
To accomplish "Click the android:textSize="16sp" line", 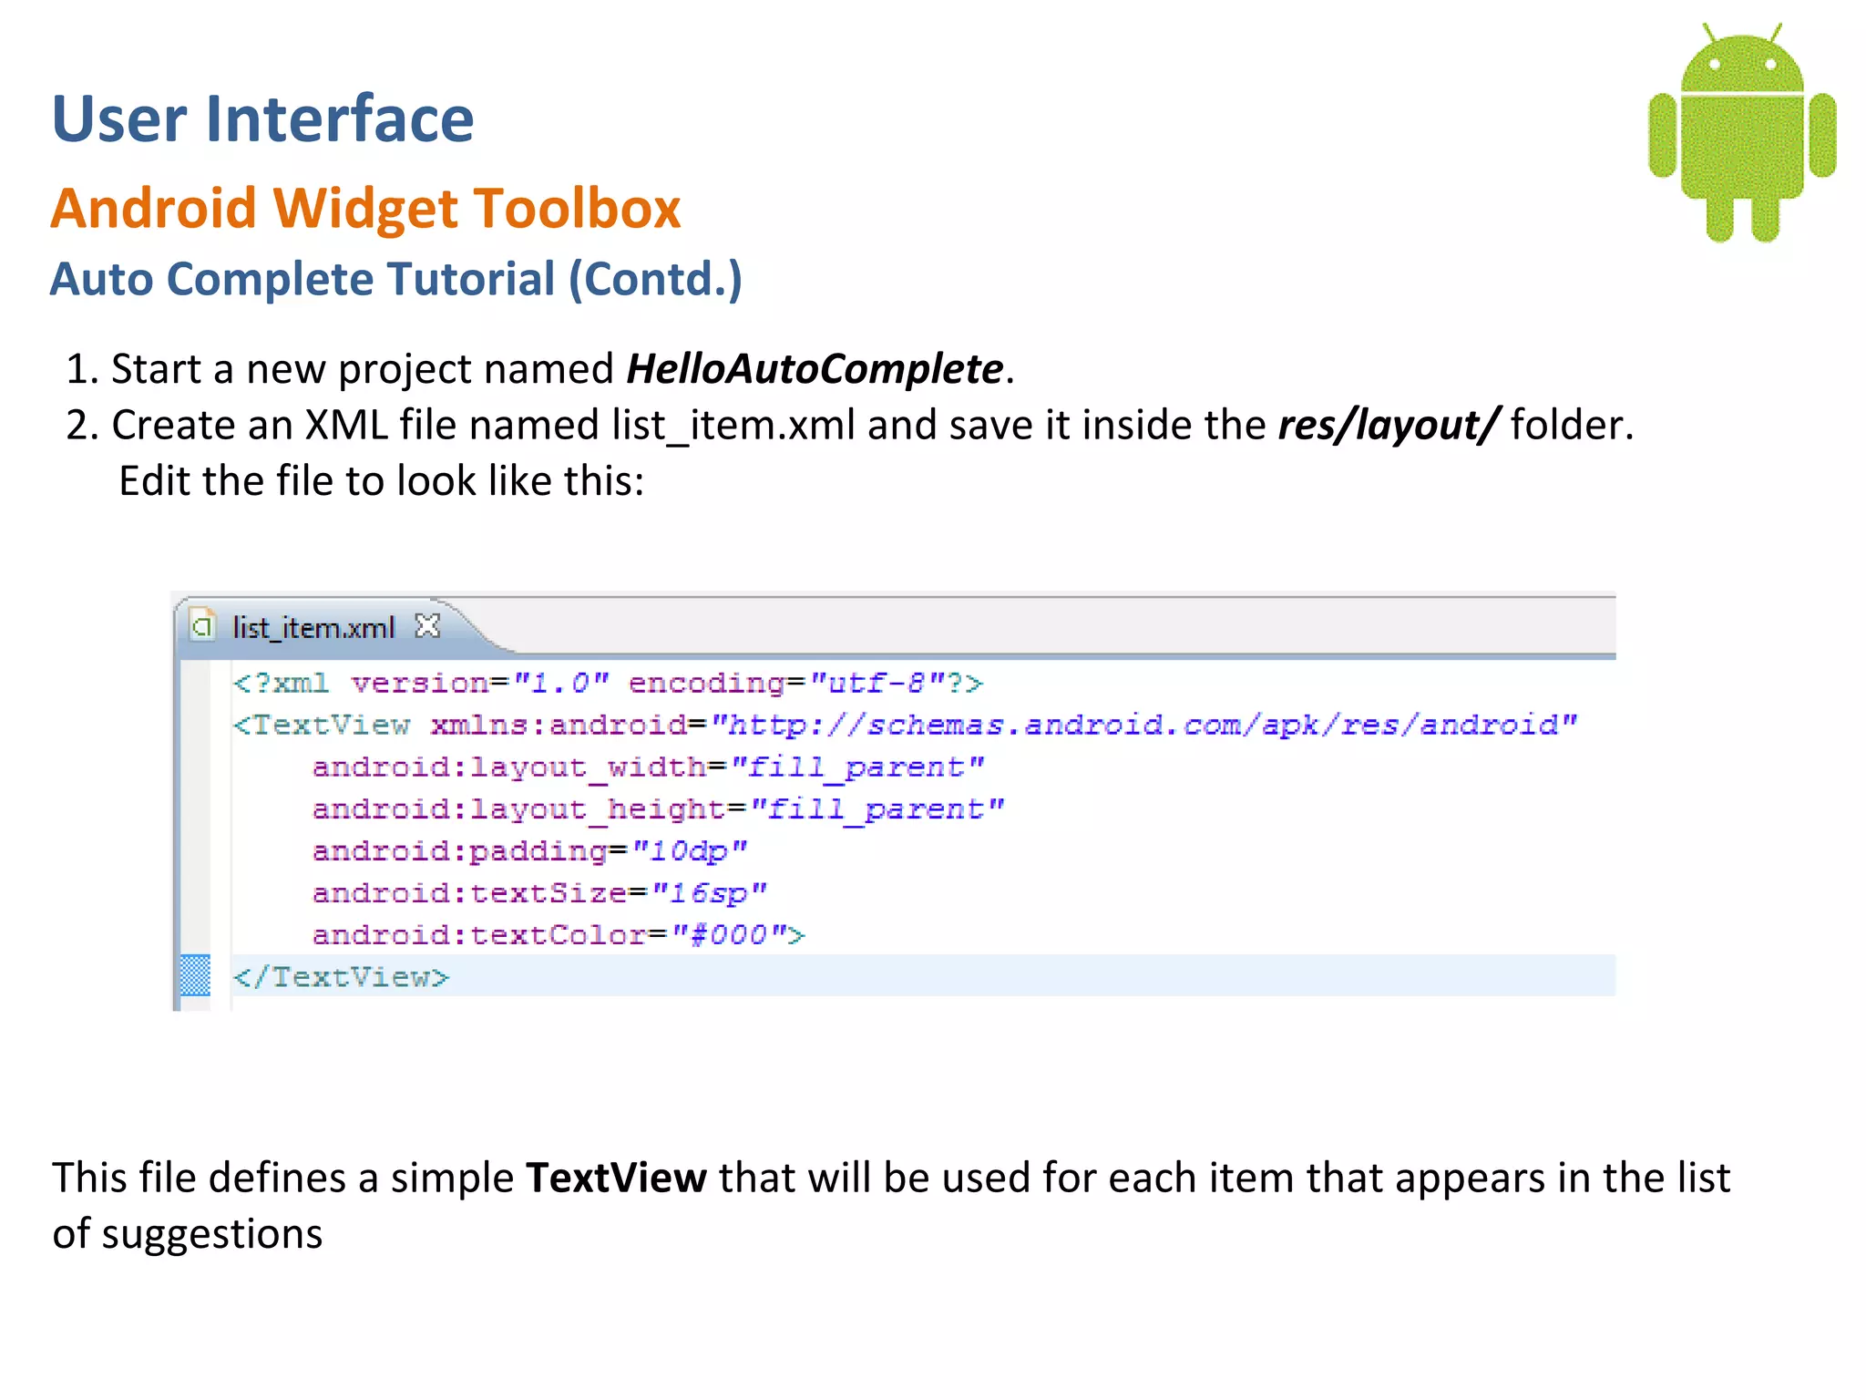I will pos(539,893).
